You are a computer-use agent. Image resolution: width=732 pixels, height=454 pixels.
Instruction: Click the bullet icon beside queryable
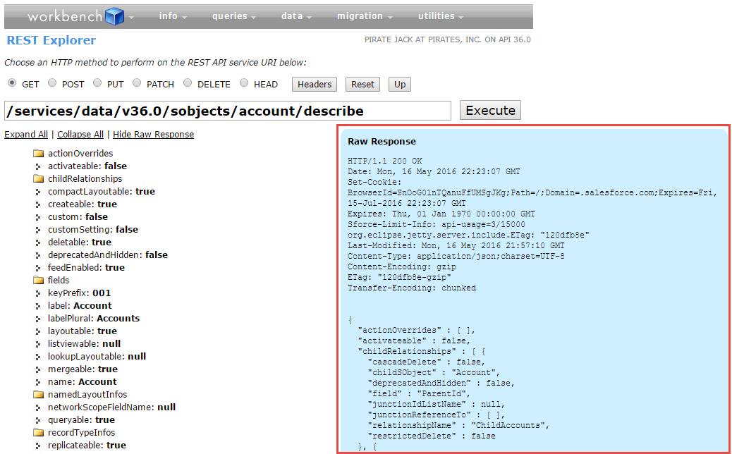[38, 420]
